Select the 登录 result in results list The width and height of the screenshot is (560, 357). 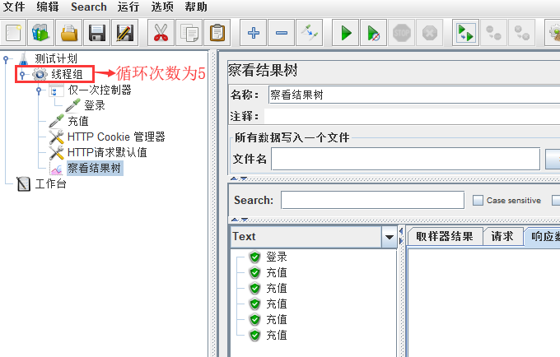point(276,257)
